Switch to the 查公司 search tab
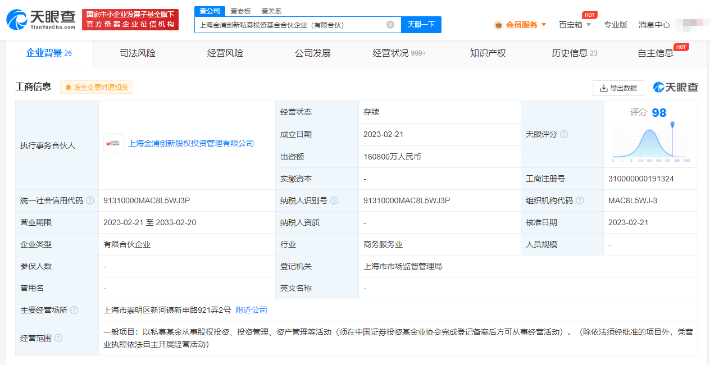Image resolution: width=710 pixels, height=365 pixels. (x=210, y=11)
